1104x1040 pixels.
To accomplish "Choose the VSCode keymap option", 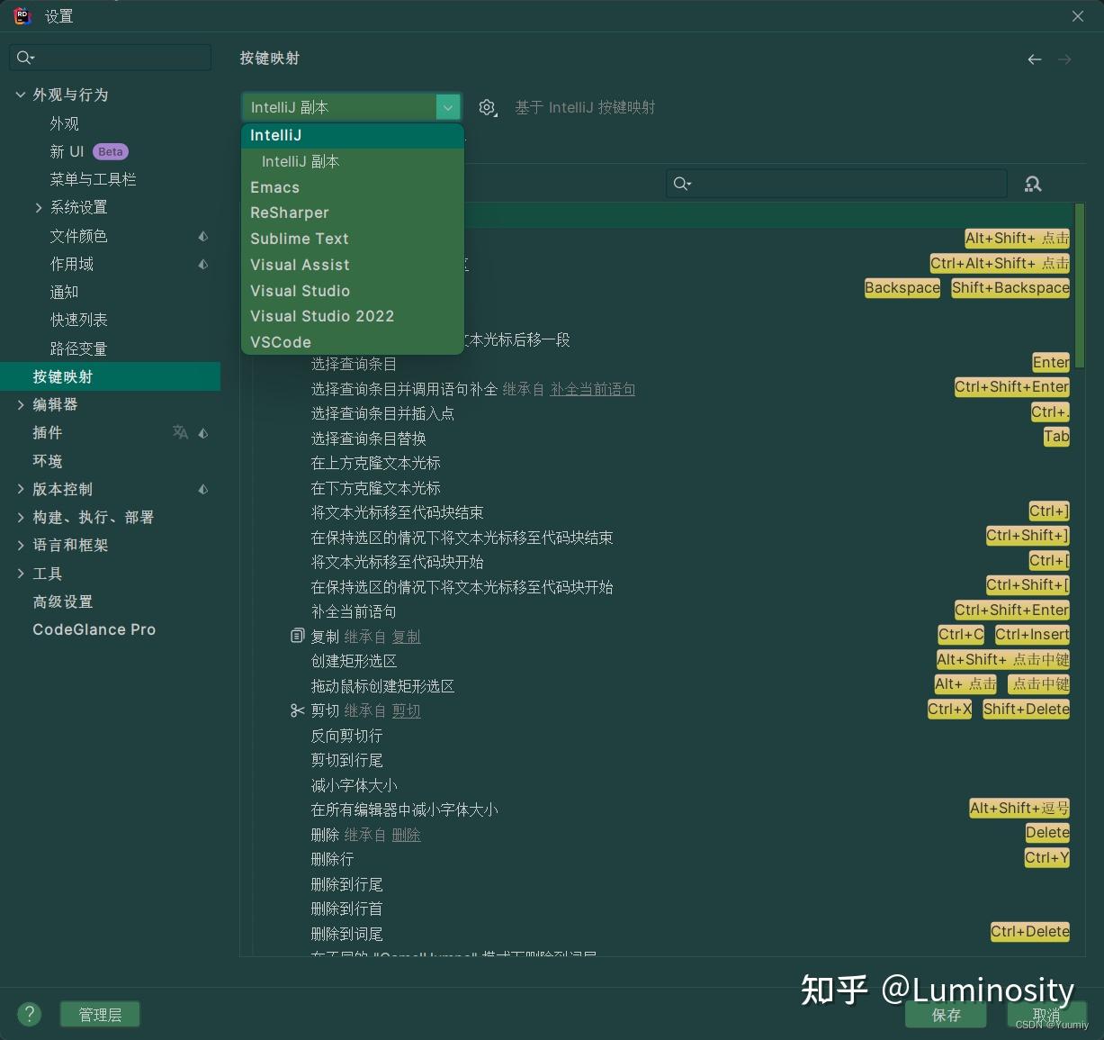I will click(281, 342).
